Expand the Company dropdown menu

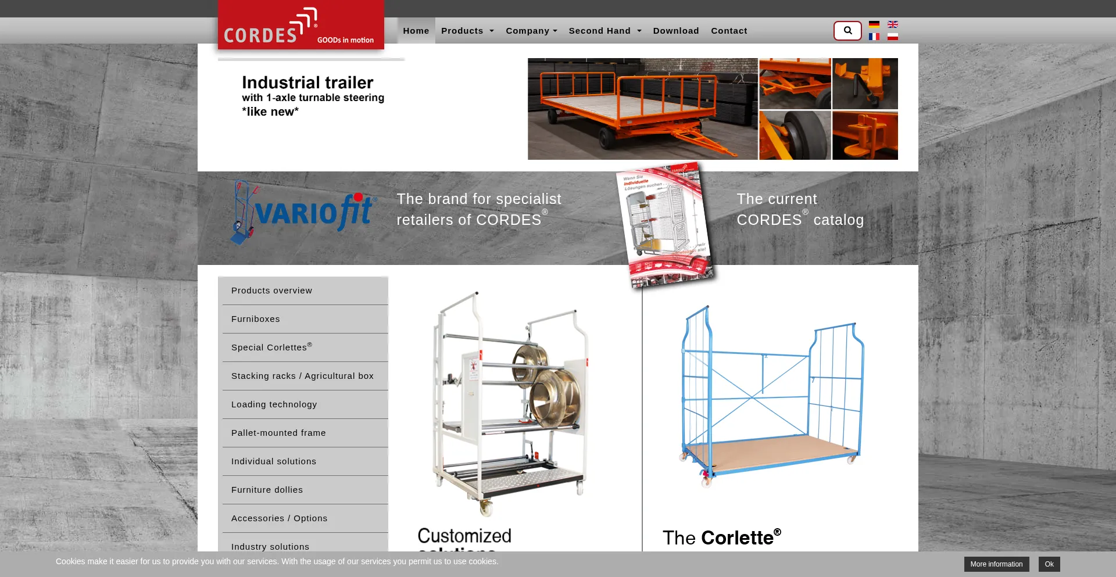(x=531, y=31)
